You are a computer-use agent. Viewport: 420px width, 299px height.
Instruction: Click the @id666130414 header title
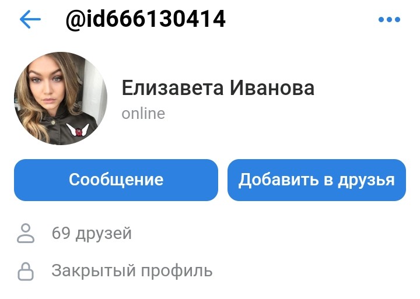[145, 19]
